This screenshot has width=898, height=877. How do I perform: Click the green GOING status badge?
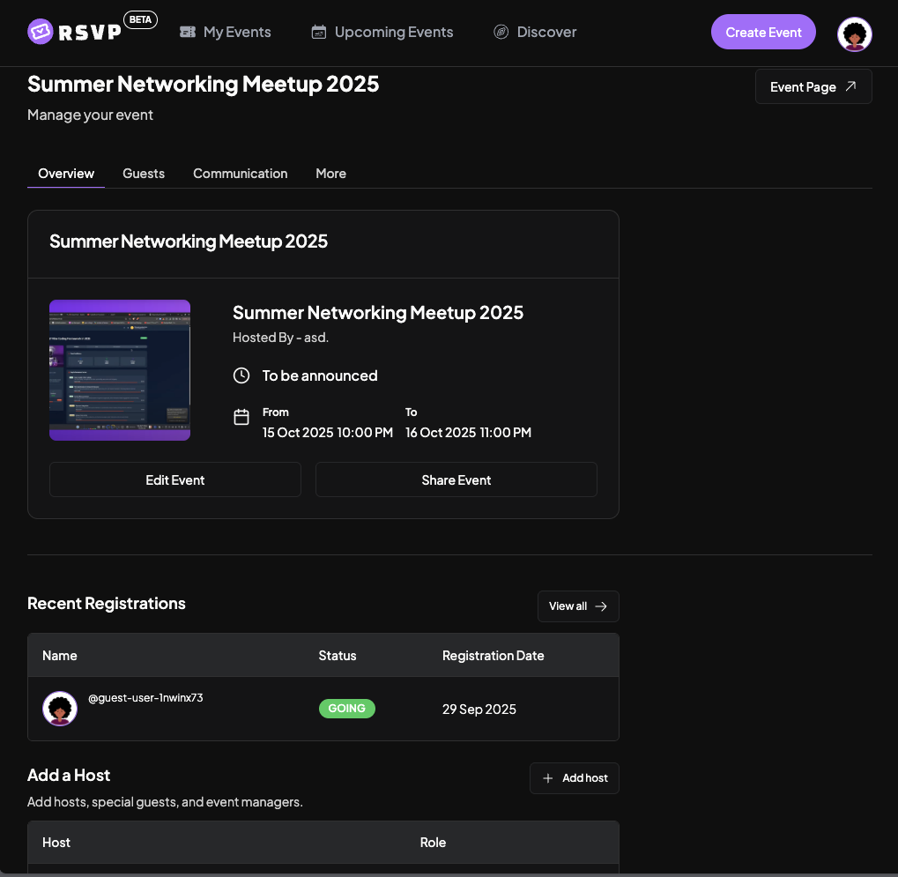[346, 709]
